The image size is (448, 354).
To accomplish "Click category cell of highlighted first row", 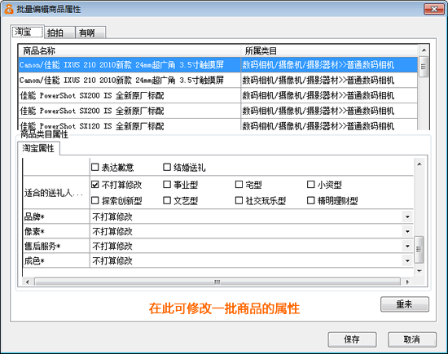I will coord(329,65).
